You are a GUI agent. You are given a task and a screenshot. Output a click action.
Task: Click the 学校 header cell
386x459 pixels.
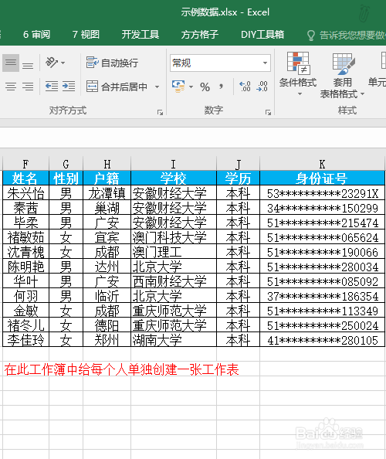coord(174,178)
